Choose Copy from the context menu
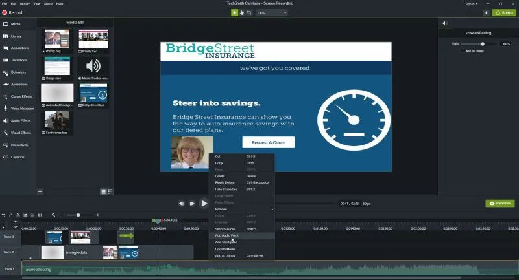519x280 pixels. [241, 163]
